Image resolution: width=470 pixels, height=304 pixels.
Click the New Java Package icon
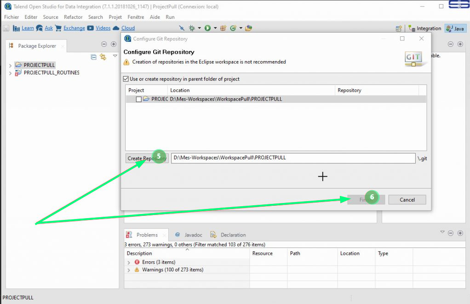(x=223, y=28)
